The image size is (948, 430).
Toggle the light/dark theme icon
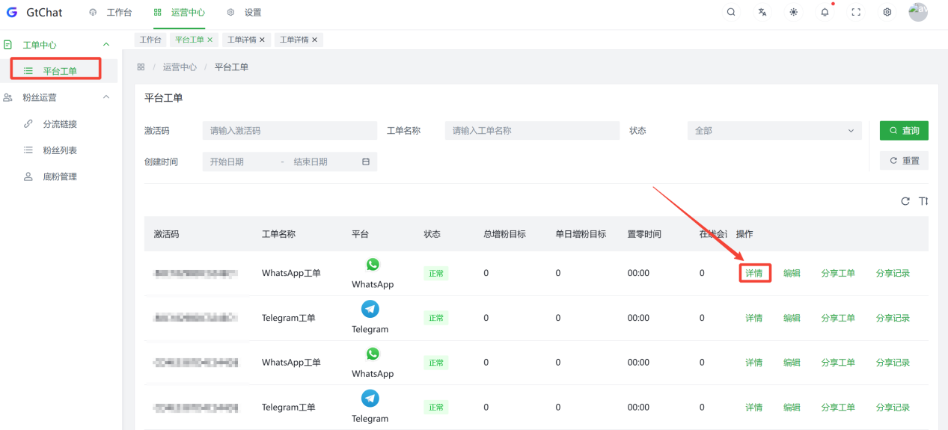[793, 12]
